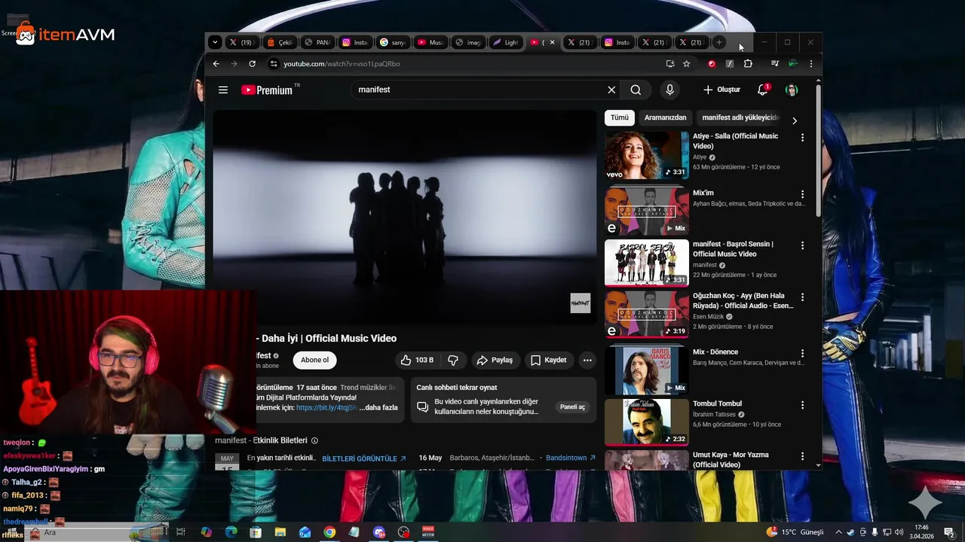This screenshot has height=542, width=965.
Task: Open the bit.ly link in description
Action: (x=326, y=407)
